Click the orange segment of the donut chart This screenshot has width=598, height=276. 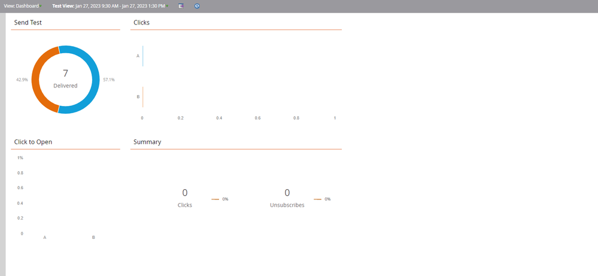coord(40,80)
